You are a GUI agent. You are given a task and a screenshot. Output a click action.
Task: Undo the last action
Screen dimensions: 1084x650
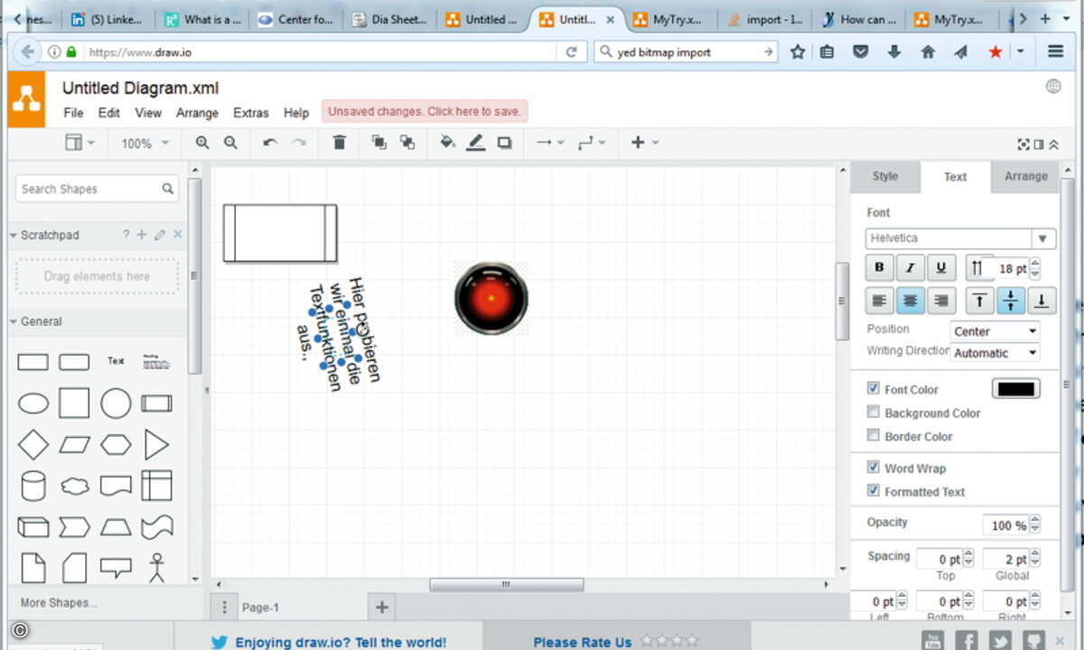[270, 143]
